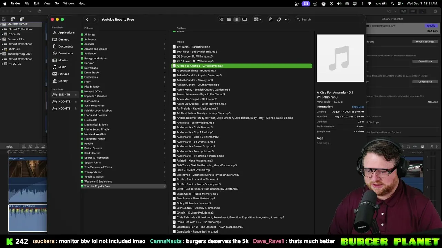Open the Finder group-by dropdown
The image size is (442, 248).
coord(258,19)
